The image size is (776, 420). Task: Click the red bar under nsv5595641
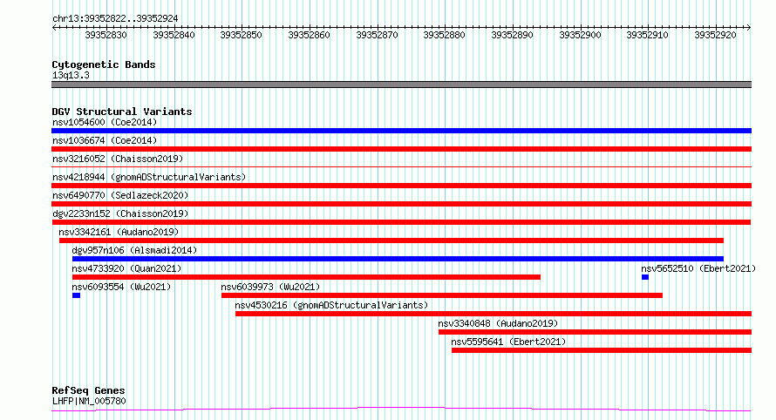(602, 350)
